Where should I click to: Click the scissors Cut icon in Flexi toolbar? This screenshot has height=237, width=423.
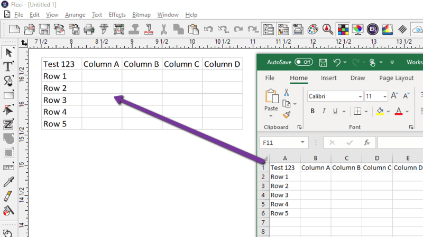(x=163, y=29)
